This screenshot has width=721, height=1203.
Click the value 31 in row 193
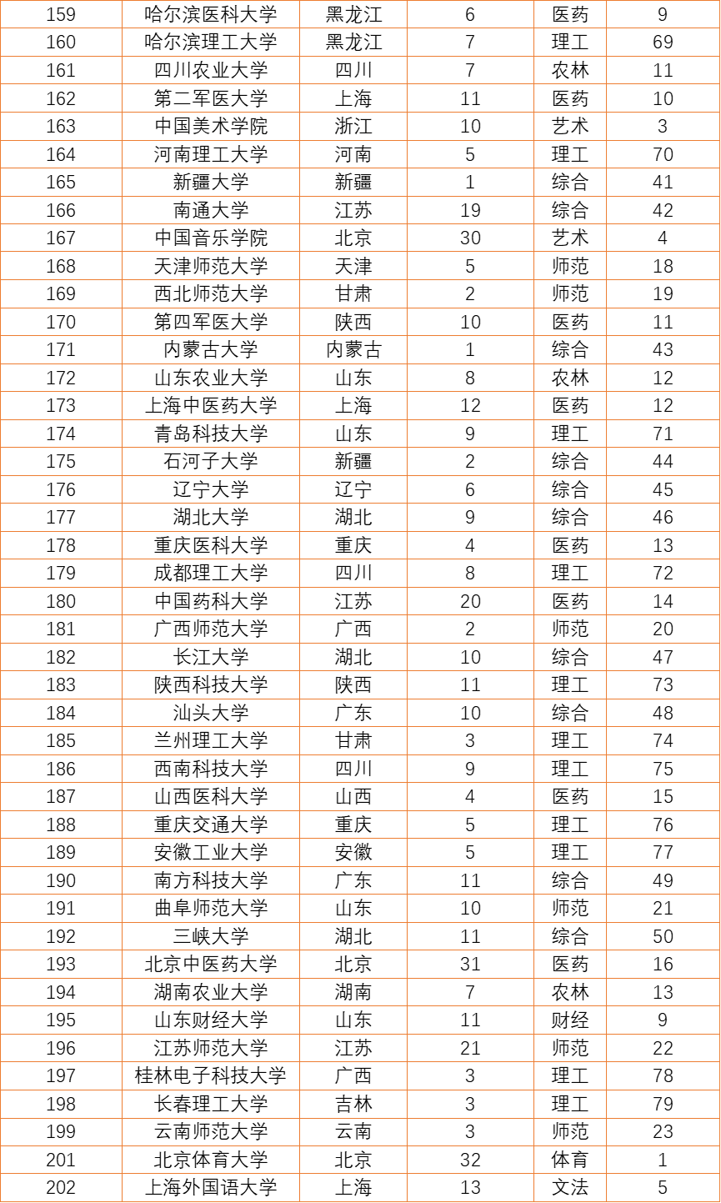pos(470,964)
